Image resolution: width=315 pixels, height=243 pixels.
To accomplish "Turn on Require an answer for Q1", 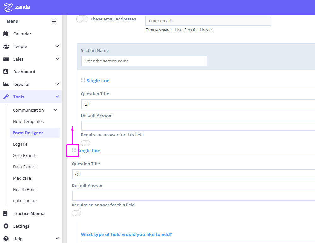I will click(85, 143).
